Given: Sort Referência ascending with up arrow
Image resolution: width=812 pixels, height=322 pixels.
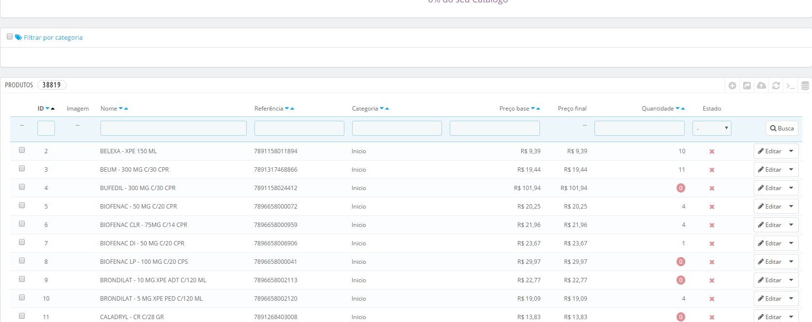Looking at the screenshot, I should pos(292,109).
